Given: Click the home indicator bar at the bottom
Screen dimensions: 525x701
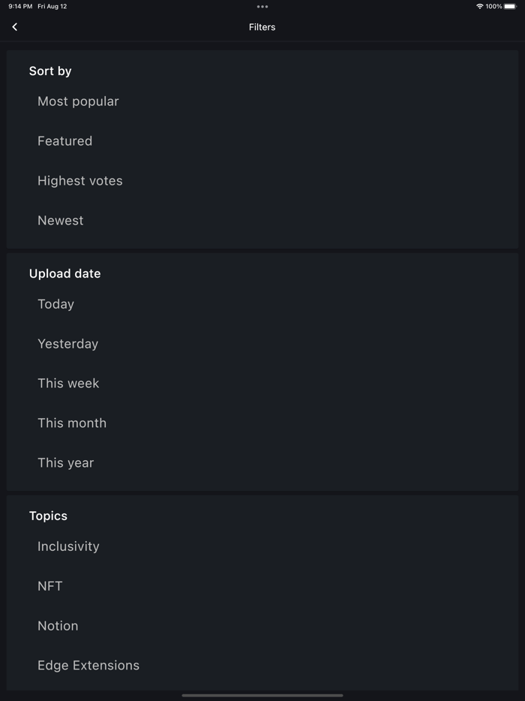Looking at the screenshot, I should pos(262,694).
